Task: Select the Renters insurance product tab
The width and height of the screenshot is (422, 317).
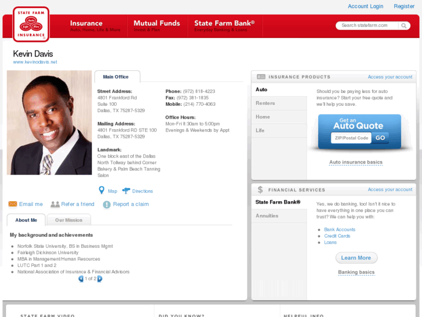Action: tap(279, 104)
